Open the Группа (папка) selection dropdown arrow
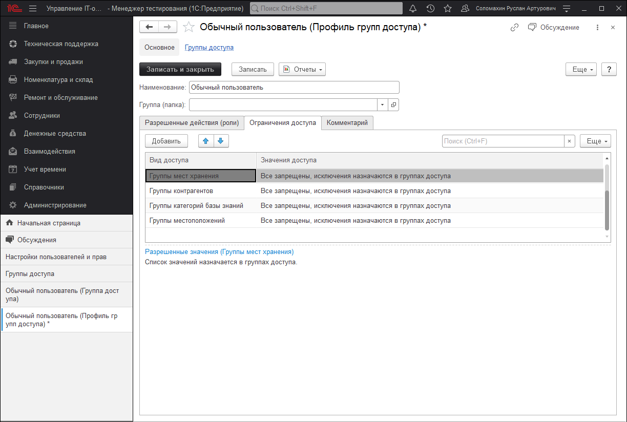Image resolution: width=627 pixels, height=422 pixels. pos(383,105)
